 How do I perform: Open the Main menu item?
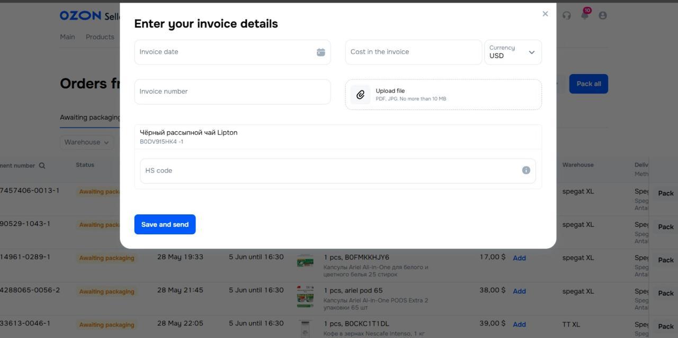pos(67,37)
